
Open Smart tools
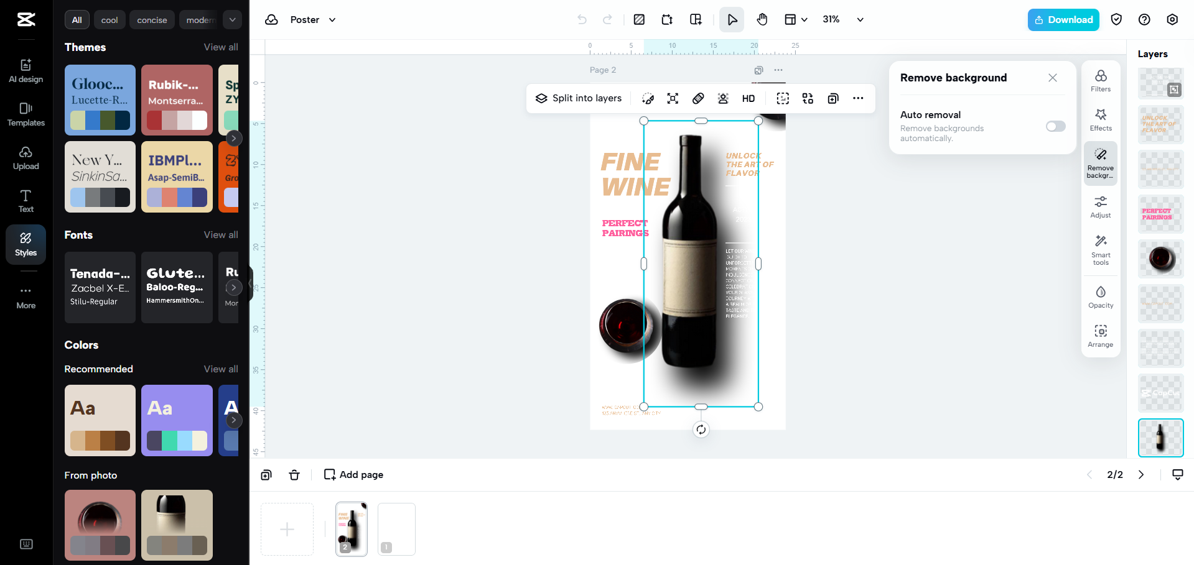point(1100,249)
